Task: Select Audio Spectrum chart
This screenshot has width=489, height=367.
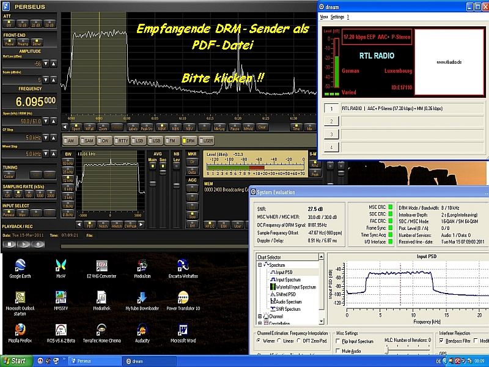Action: 289,302
